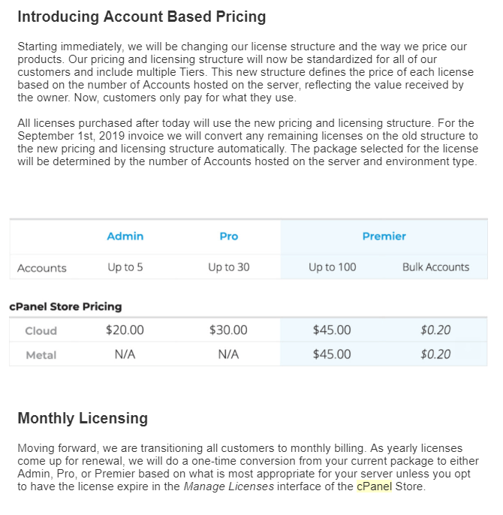Image resolution: width=503 pixels, height=515 pixels.
Task: Click the $0.20 bulk price in Cloud row
Action: [435, 330]
